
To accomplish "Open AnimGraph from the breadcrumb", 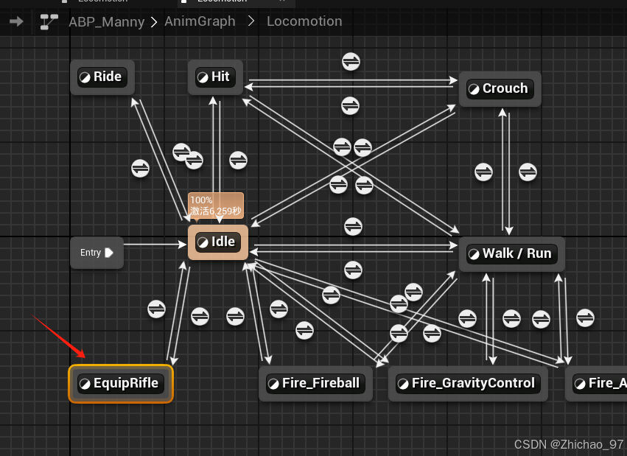I will coord(200,21).
